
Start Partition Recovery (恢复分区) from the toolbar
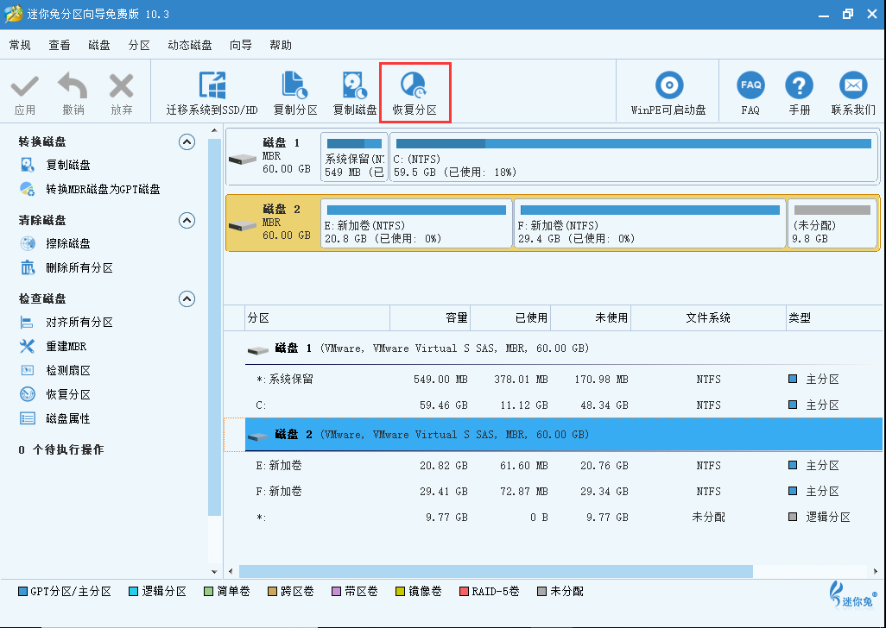415,94
